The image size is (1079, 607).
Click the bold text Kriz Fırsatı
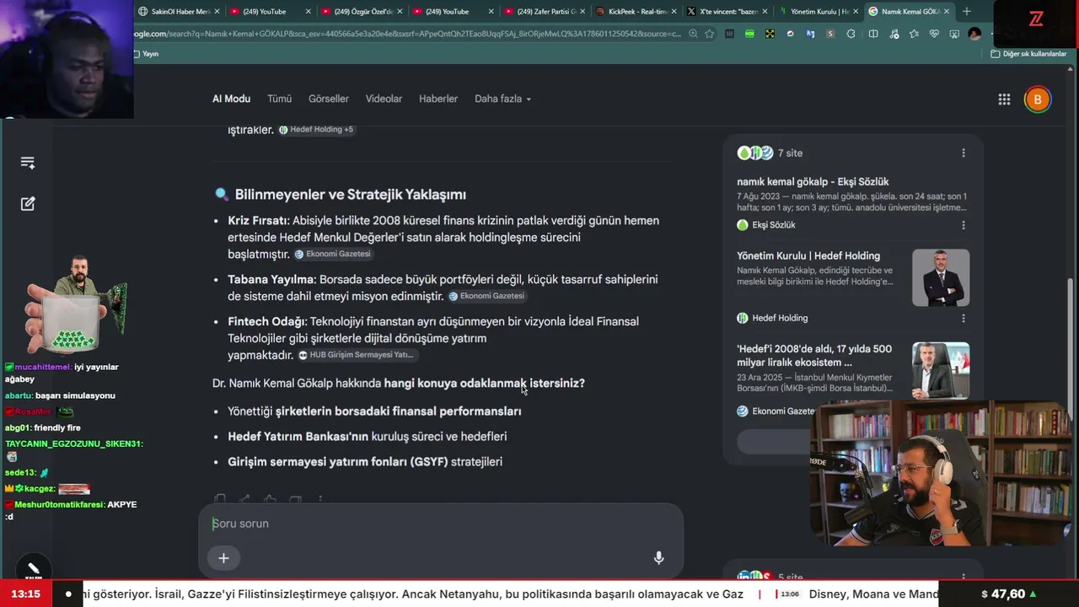coord(258,221)
